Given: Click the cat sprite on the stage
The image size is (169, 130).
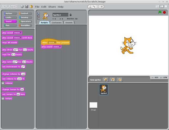Looking at the screenshot, I should 128,45.
